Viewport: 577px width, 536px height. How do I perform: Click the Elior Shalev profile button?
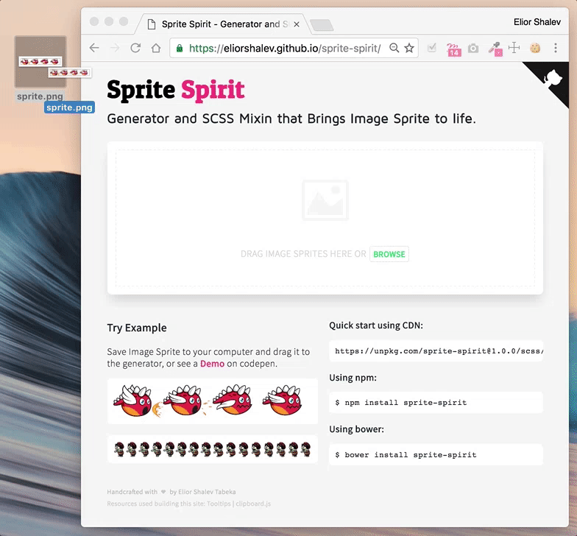[x=537, y=22]
